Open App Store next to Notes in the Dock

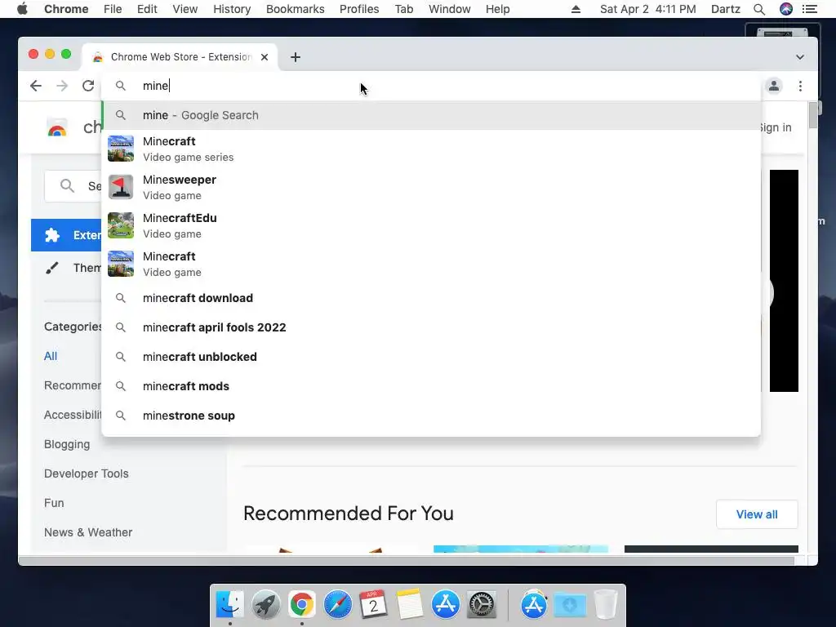click(446, 605)
